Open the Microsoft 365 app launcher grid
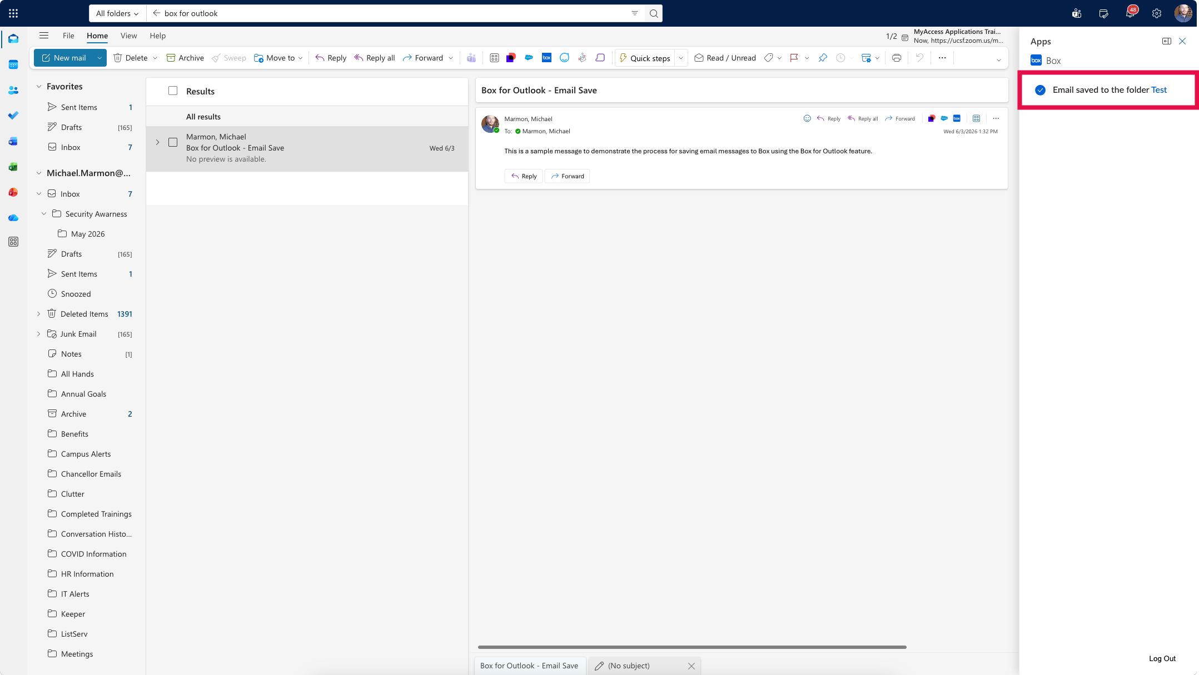1199x675 pixels. 13,13
